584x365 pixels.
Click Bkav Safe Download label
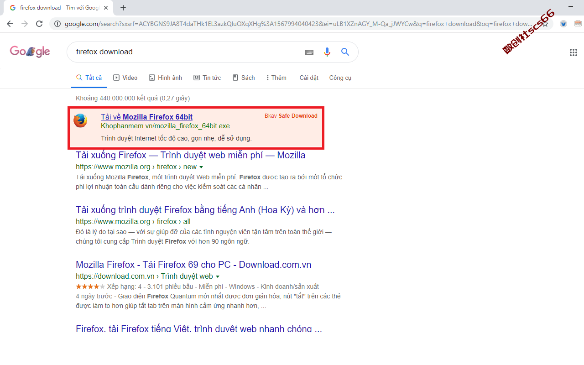(x=291, y=116)
